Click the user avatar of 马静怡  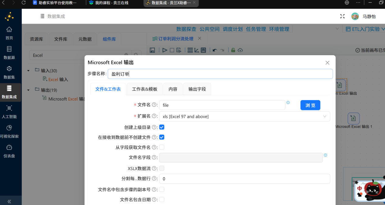tap(355, 16)
